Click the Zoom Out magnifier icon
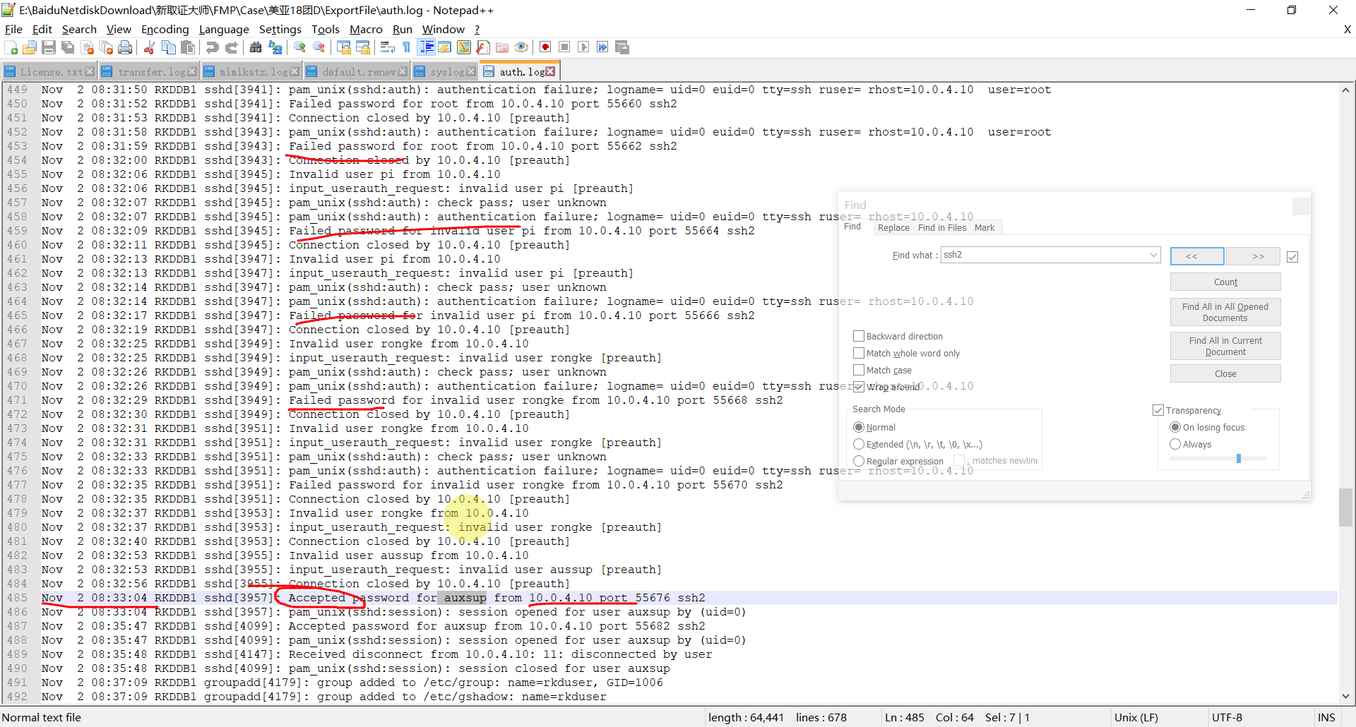1356x727 pixels. tap(319, 47)
